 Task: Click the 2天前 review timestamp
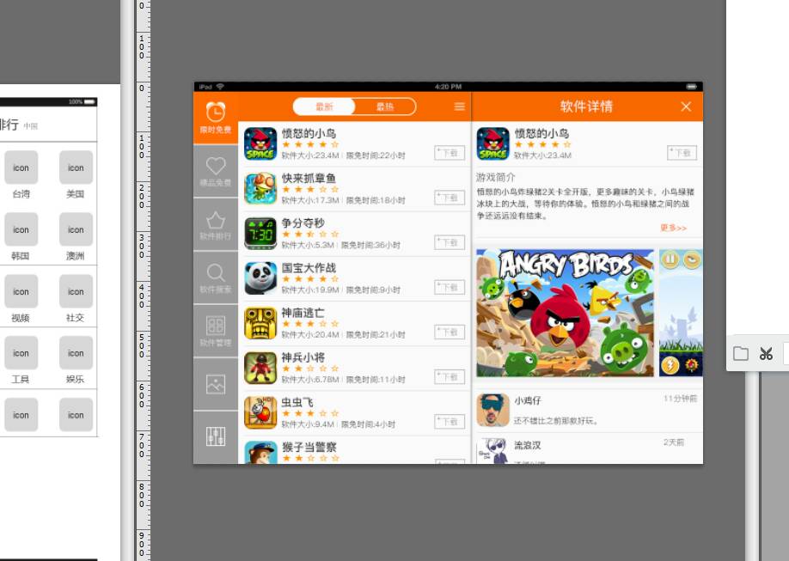pos(674,442)
